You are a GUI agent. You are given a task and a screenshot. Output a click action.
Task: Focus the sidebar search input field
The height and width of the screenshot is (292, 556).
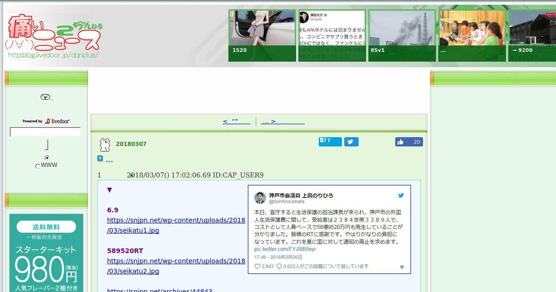click(x=45, y=132)
